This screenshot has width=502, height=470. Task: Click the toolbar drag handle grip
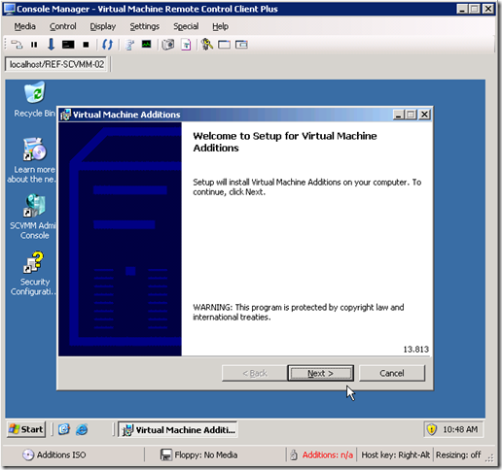tap(6, 45)
